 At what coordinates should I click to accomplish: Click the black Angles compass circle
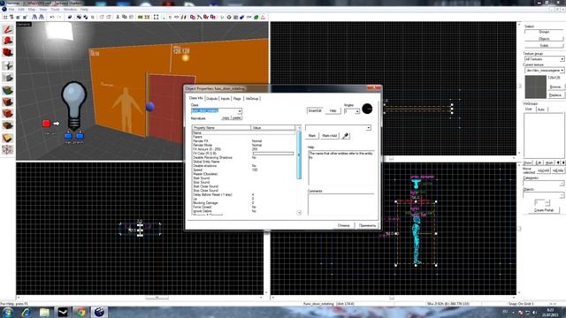pos(367,109)
